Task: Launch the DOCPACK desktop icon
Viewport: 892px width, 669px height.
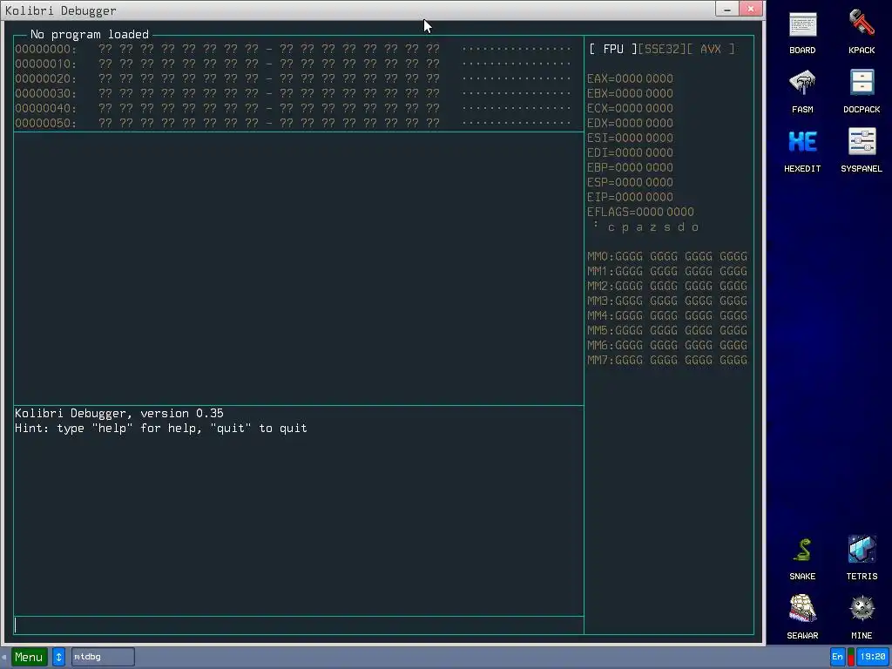Action: click(862, 91)
